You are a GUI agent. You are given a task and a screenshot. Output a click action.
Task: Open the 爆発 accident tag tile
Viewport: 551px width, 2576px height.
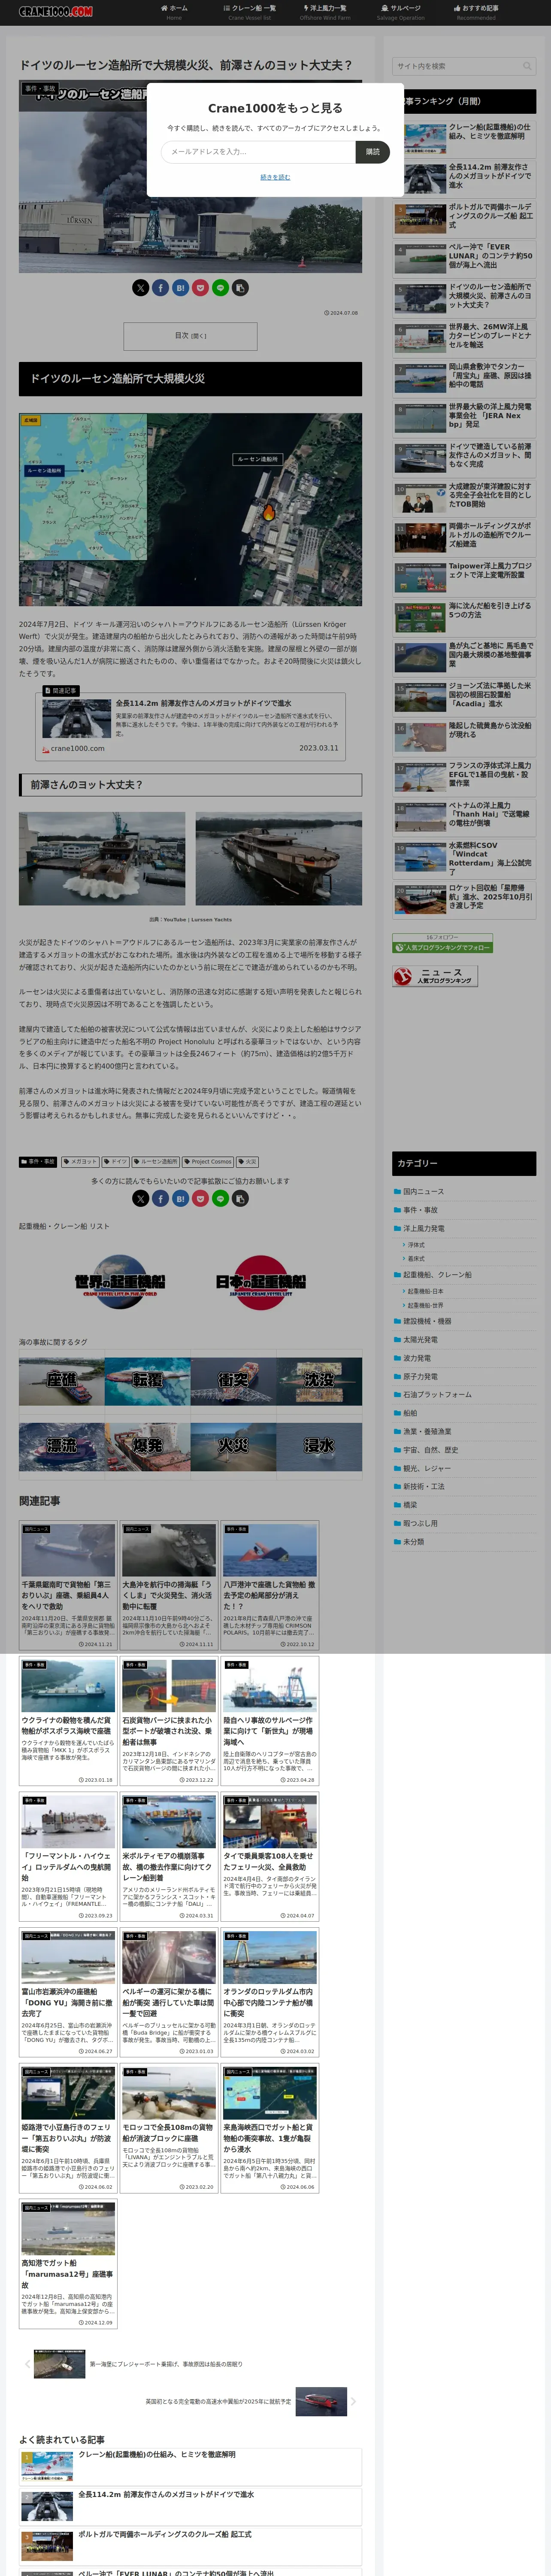pos(147,1446)
